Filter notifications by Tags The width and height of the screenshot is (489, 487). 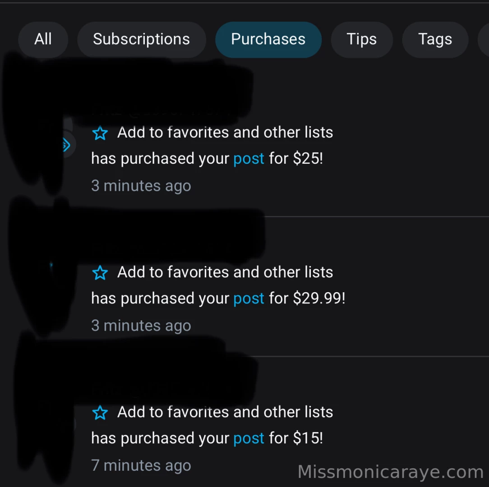(x=435, y=39)
